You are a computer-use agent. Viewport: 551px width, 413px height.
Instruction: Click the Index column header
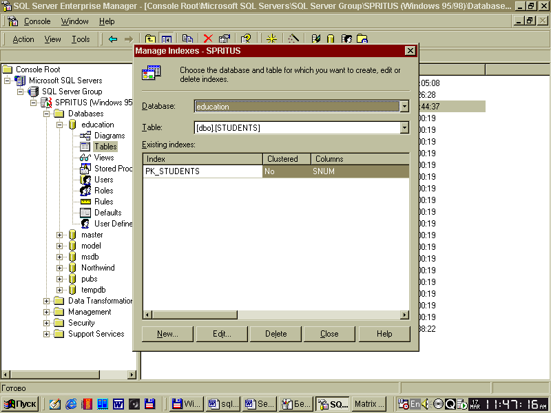[x=202, y=159]
